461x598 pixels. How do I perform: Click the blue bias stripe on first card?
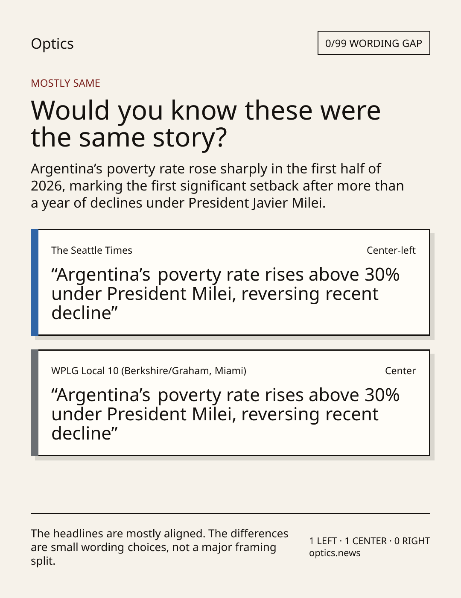tap(35, 282)
